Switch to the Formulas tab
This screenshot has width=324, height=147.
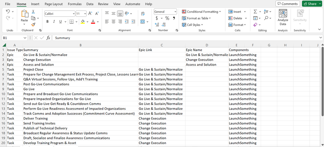point(75,4)
